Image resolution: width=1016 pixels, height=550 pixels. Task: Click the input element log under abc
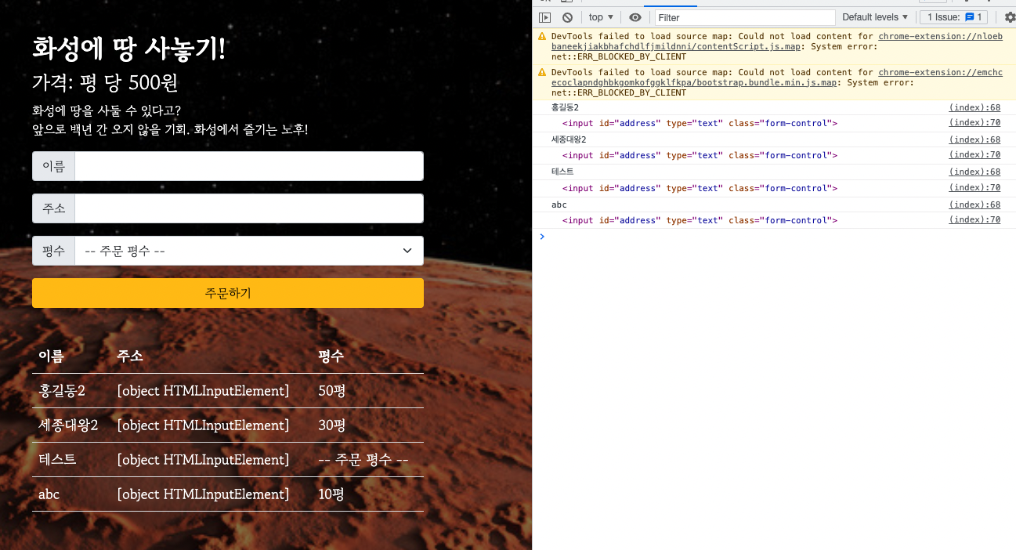(700, 220)
